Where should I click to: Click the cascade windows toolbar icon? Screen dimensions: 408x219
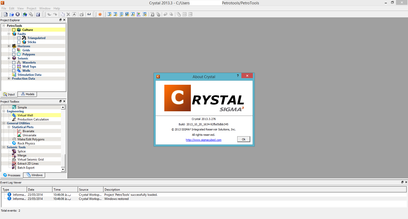(x=179, y=14)
